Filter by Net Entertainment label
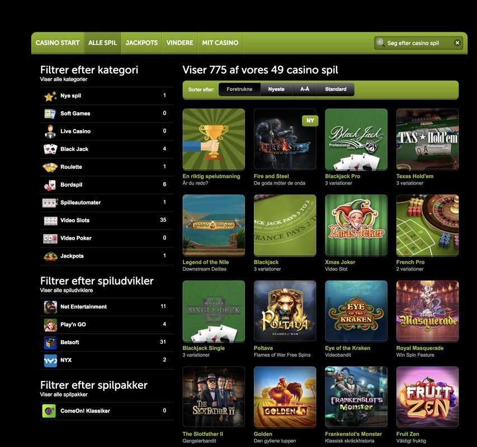Image resolution: width=477 pixels, height=447 pixels. [x=83, y=307]
